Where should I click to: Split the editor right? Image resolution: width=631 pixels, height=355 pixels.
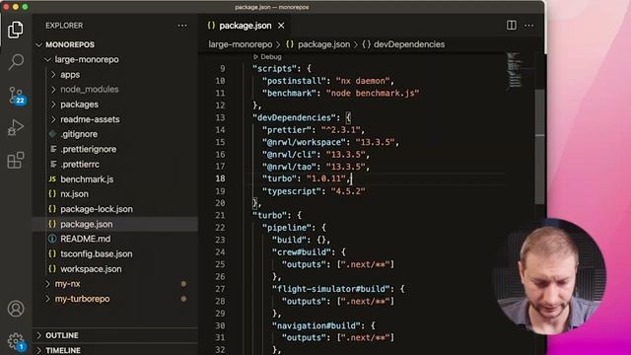pyautogui.click(x=511, y=26)
